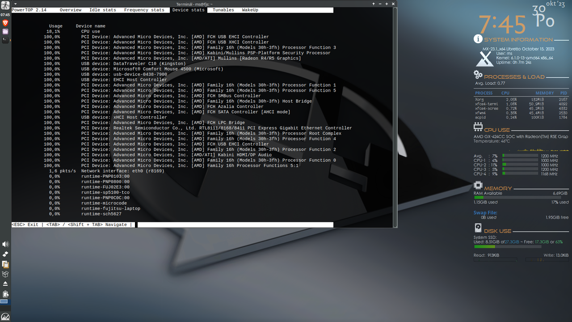The height and width of the screenshot is (322, 572).
Task: Select the Processor Root Complex row
Action: pyautogui.click(x=193, y=133)
